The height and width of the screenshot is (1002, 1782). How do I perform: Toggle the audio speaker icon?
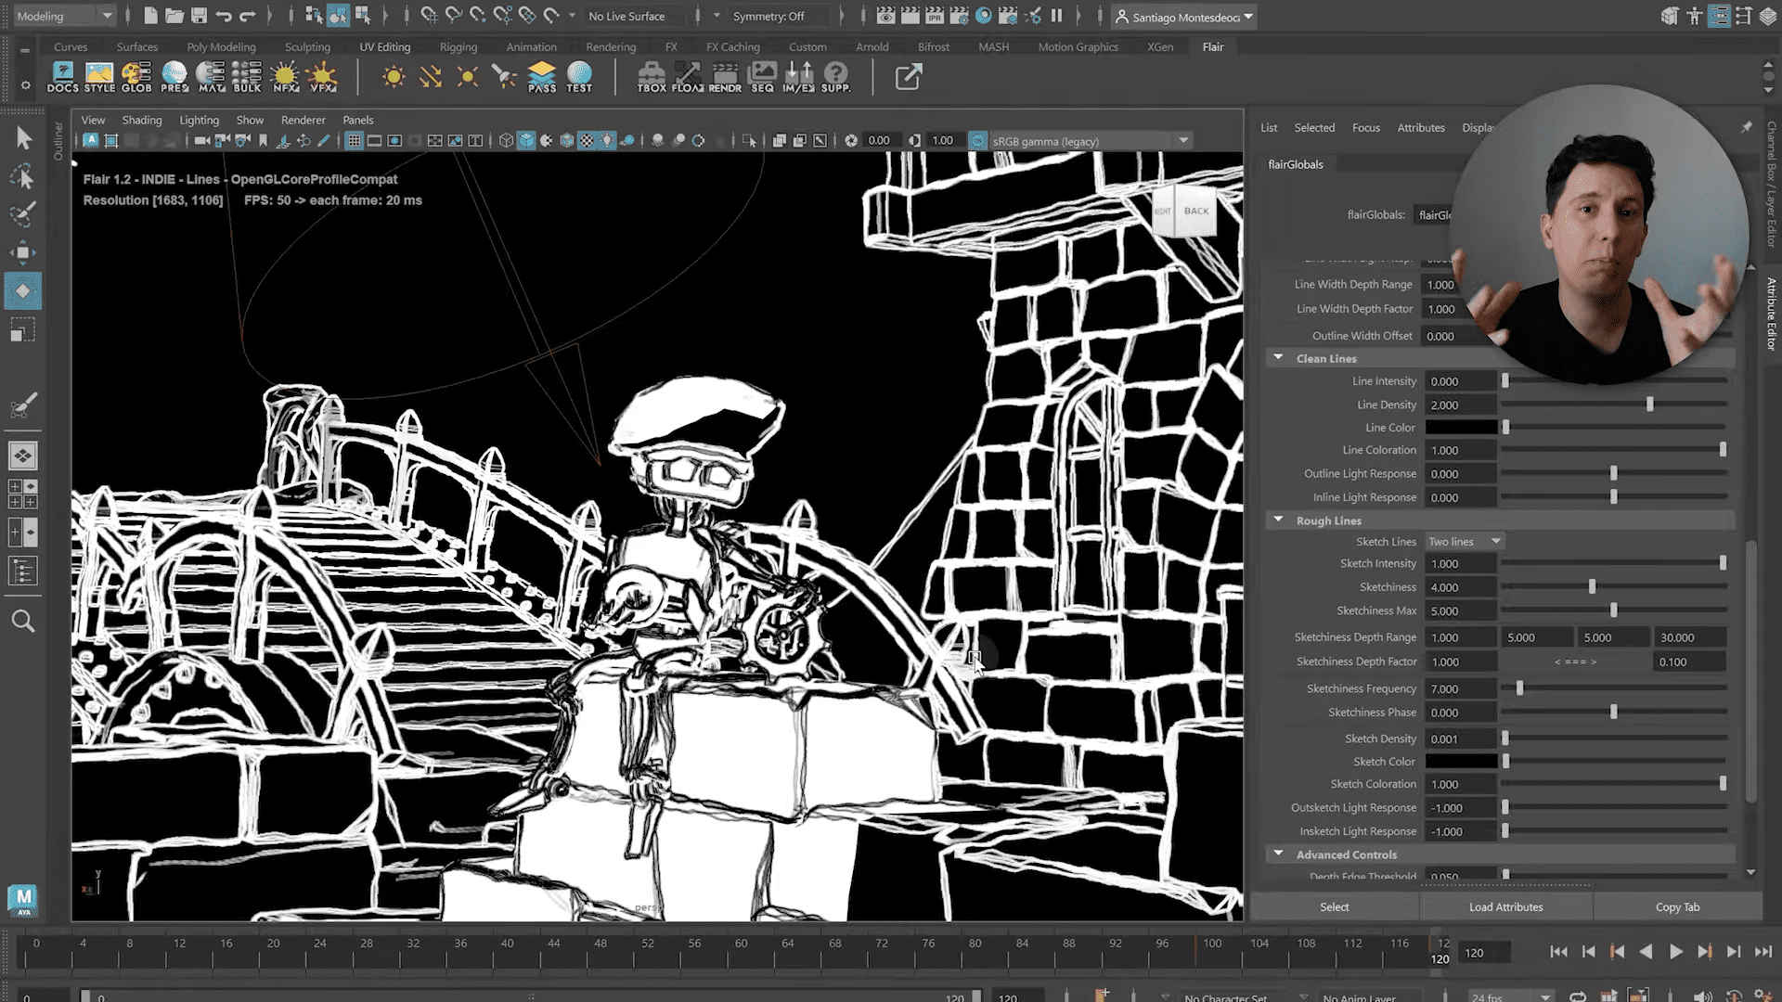tap(1701, 996)
